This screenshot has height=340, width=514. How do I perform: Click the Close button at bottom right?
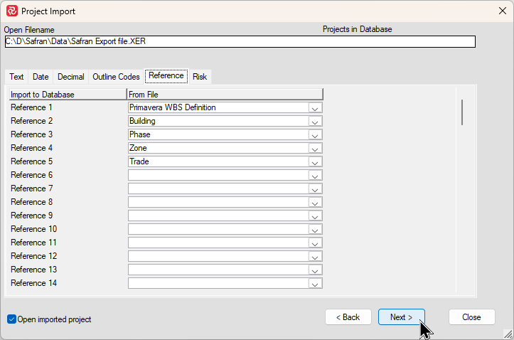[x=471, y=317]
